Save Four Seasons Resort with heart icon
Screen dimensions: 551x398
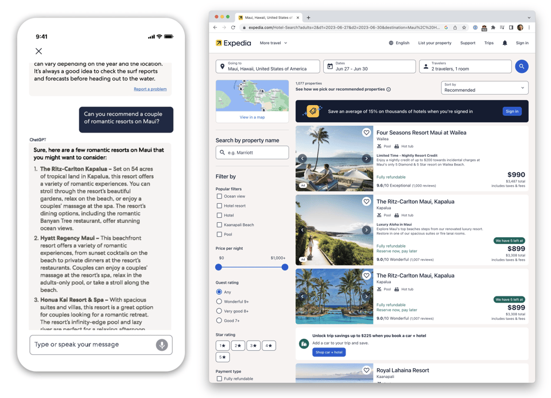[x=366, y=133]
